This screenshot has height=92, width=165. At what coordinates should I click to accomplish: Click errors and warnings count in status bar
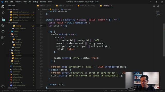(x=18, y=91)
